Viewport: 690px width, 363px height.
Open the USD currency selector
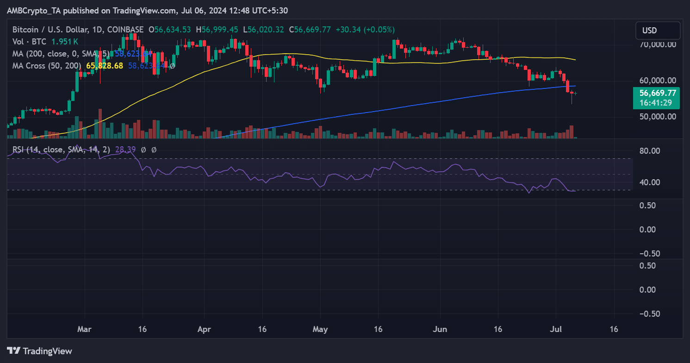pyautogui.click(x=658, y=31)
